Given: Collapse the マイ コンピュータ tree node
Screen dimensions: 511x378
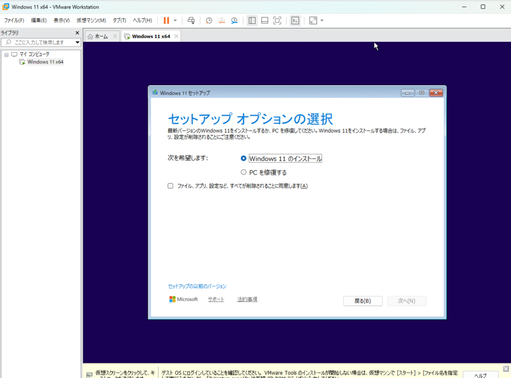Looking at the screenshot, I should 6,54.
